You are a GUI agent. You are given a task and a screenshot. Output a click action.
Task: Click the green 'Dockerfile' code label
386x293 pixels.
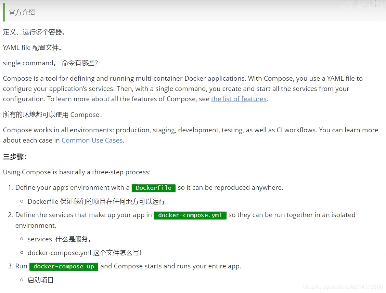[x=154, y=188]
